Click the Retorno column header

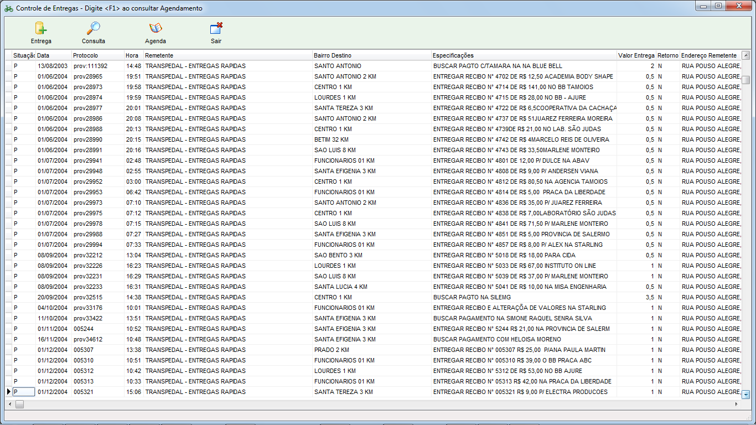668,55
